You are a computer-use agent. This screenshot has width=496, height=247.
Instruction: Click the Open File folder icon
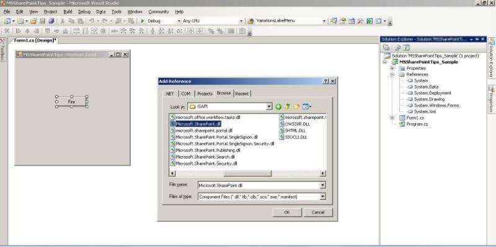click(33, 21)
